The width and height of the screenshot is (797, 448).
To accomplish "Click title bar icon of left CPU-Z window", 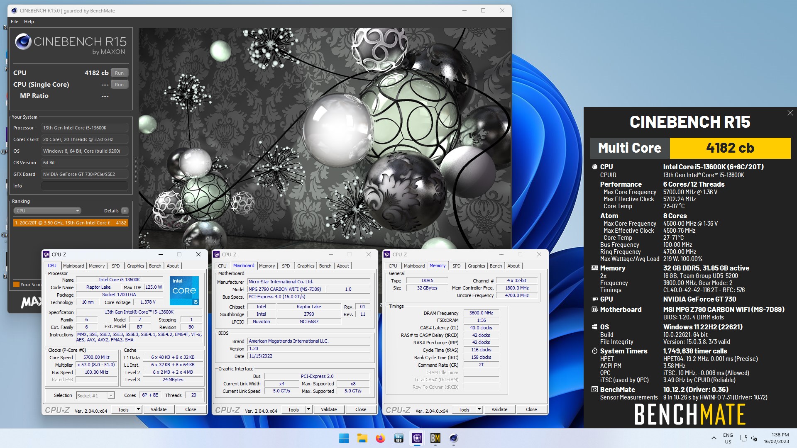I will (x=46, y=254).
